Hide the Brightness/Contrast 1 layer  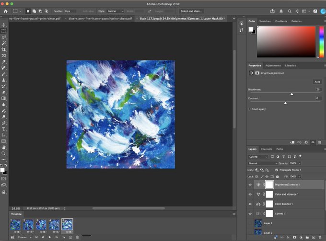tap(250, 184)
